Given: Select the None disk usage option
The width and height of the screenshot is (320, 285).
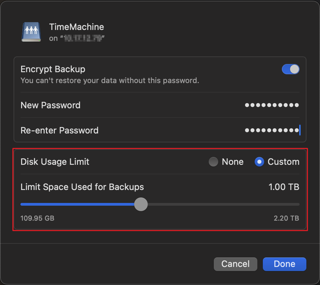Looking at the screenshot, I should coord(213,162).
